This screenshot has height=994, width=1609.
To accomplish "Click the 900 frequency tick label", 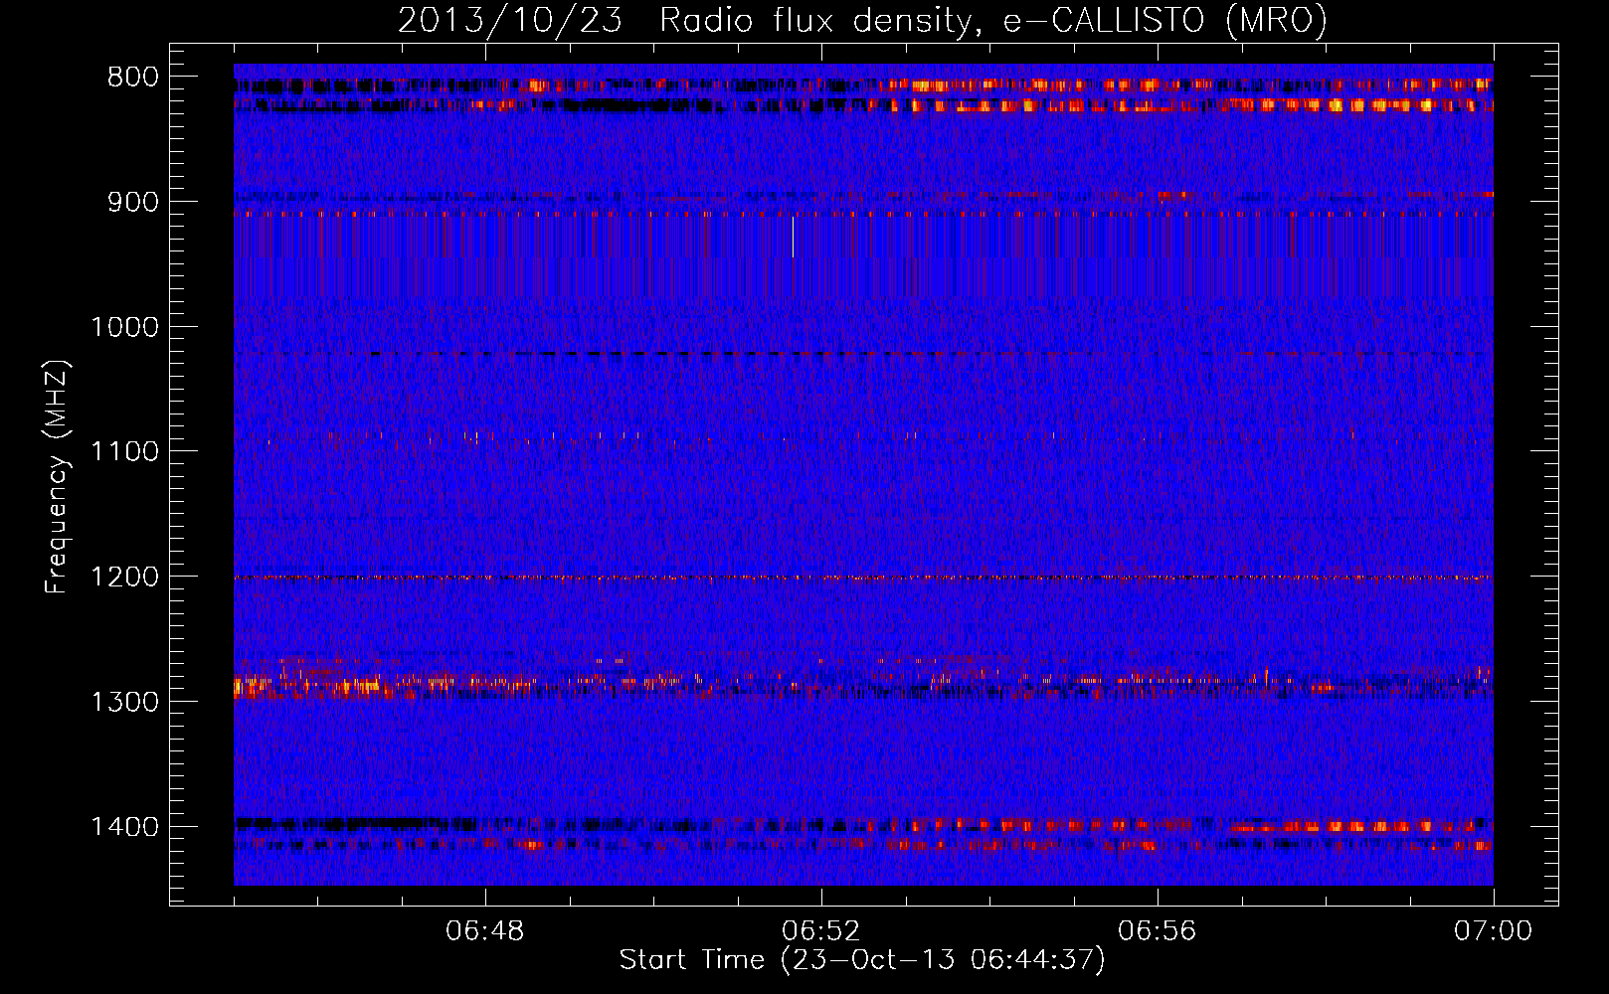I will click(x=132, y=202).
